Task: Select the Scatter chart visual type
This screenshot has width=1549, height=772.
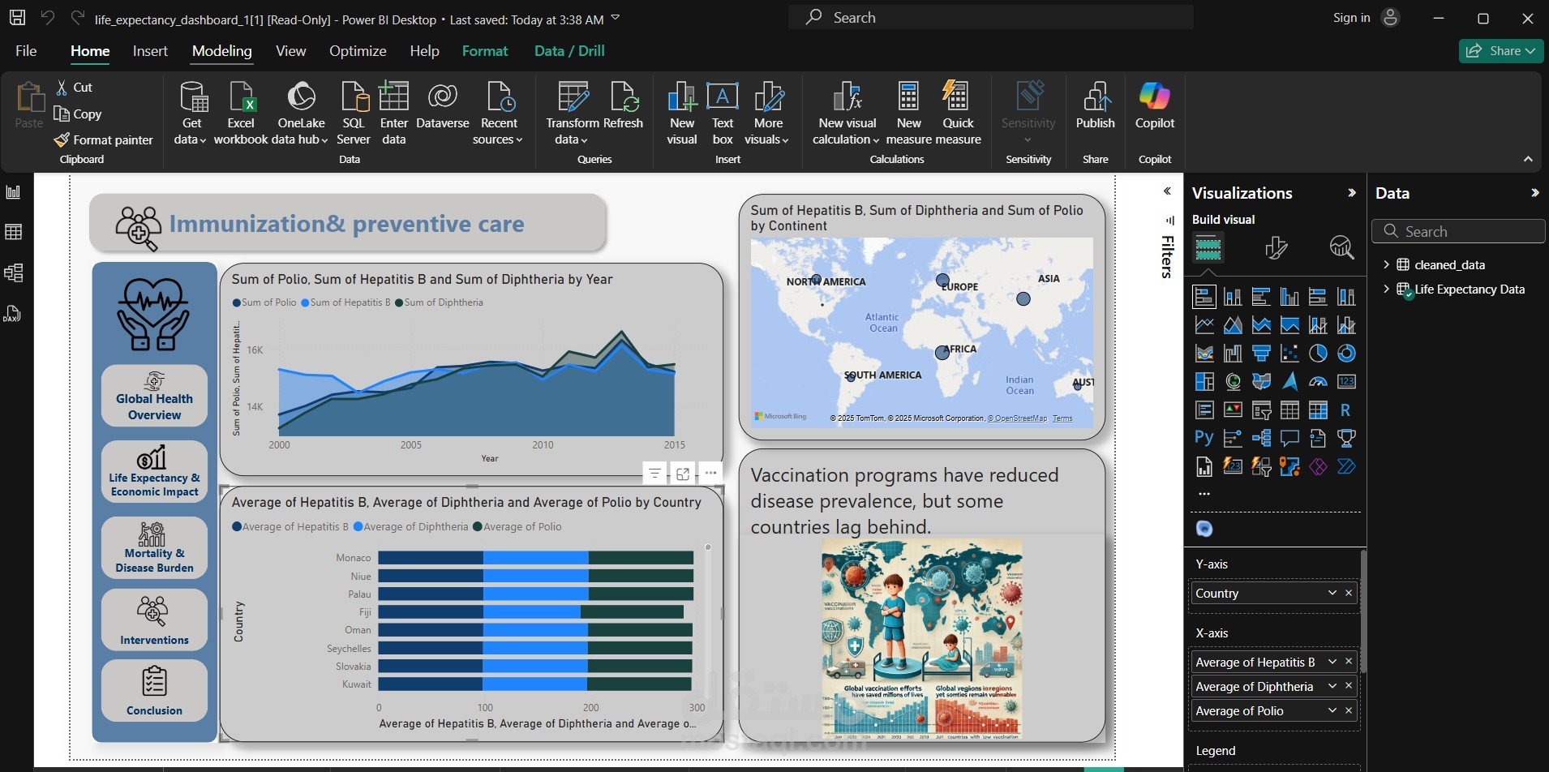Action: [1289, 354]
